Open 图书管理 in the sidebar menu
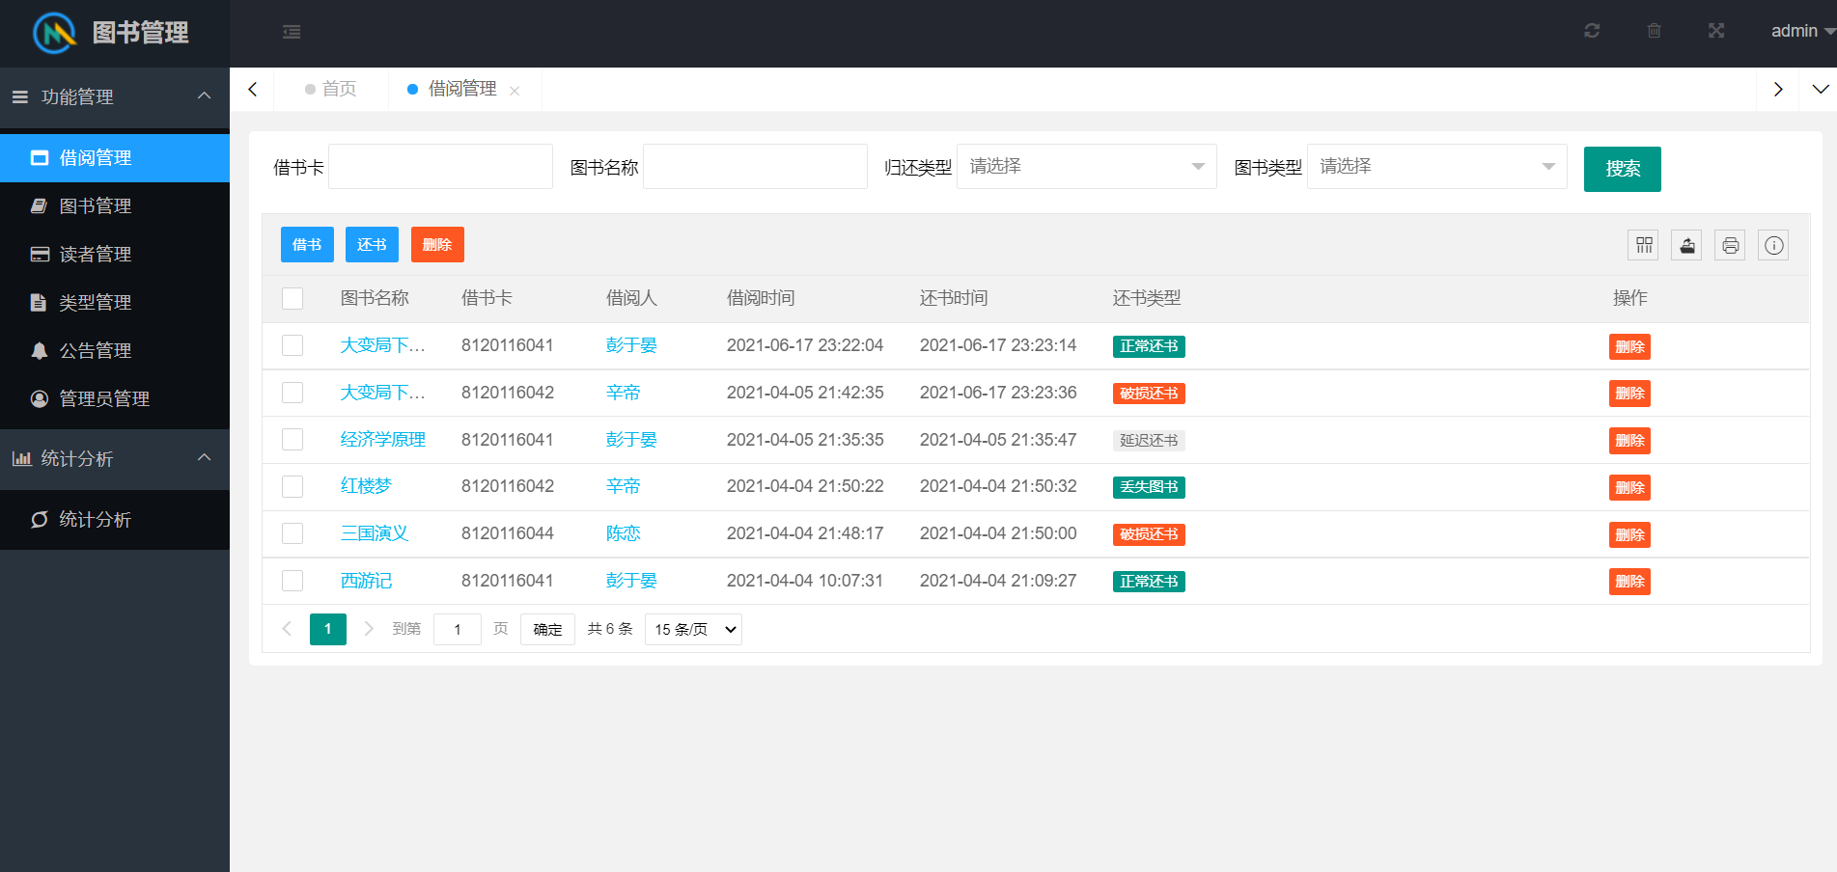 (96, 206)
